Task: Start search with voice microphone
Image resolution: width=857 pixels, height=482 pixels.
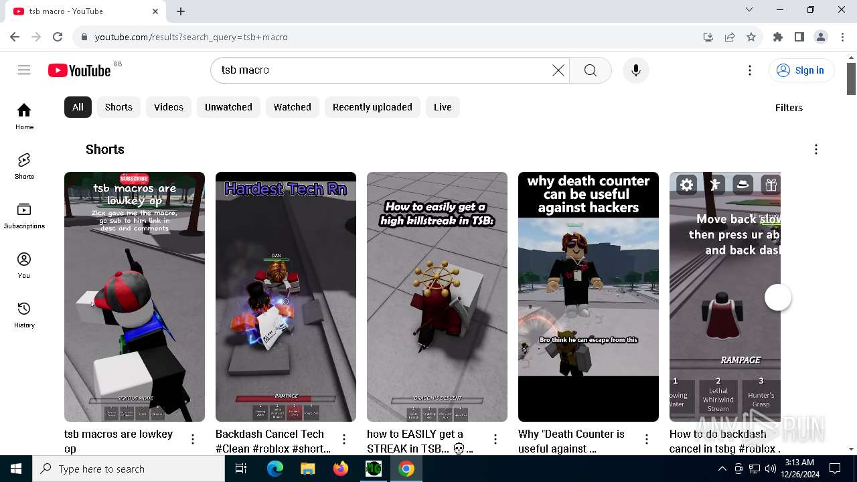Action: [x=636, y=70]
